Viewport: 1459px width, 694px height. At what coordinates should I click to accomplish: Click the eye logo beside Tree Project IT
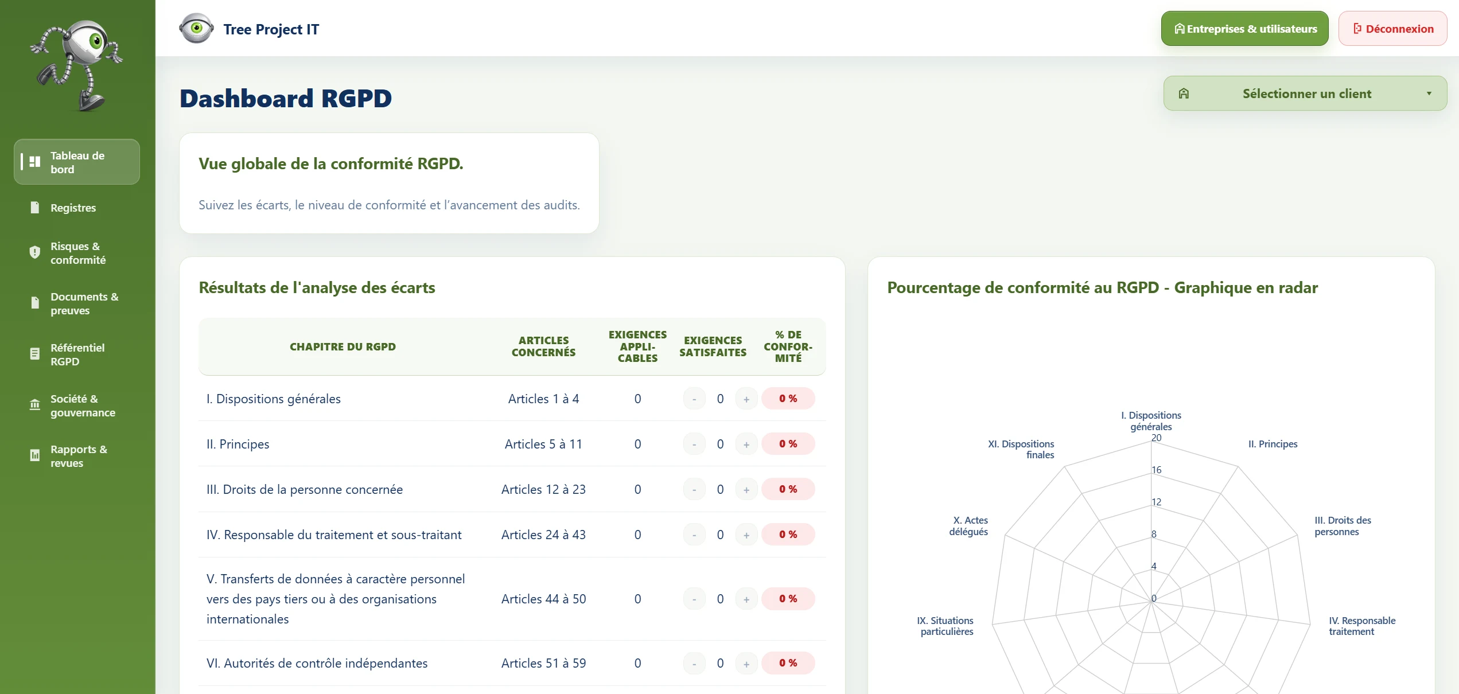tap(196, 28)
